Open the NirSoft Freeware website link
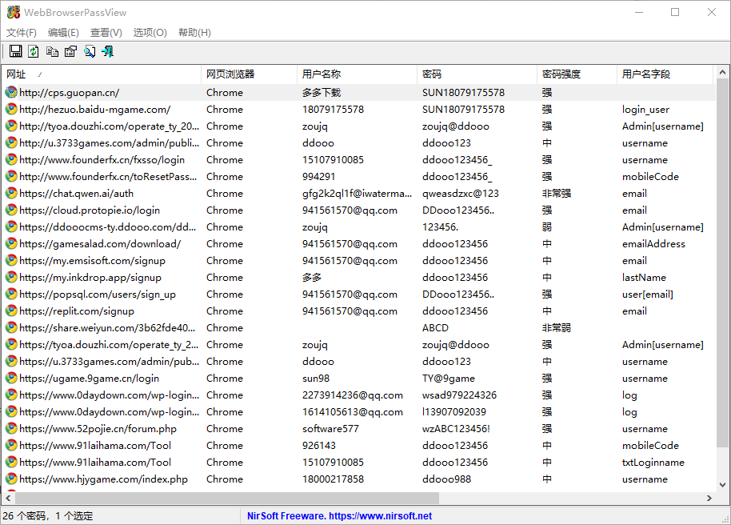The width and height of the screenshot is (731, 525). 339,516
